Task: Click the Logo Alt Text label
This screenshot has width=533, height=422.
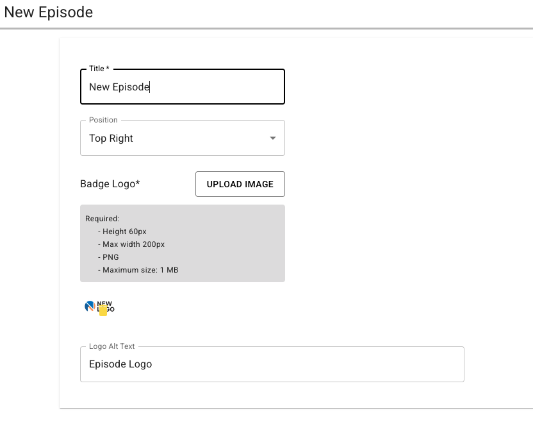Action: pyautogui.click(x=112, y=346)
